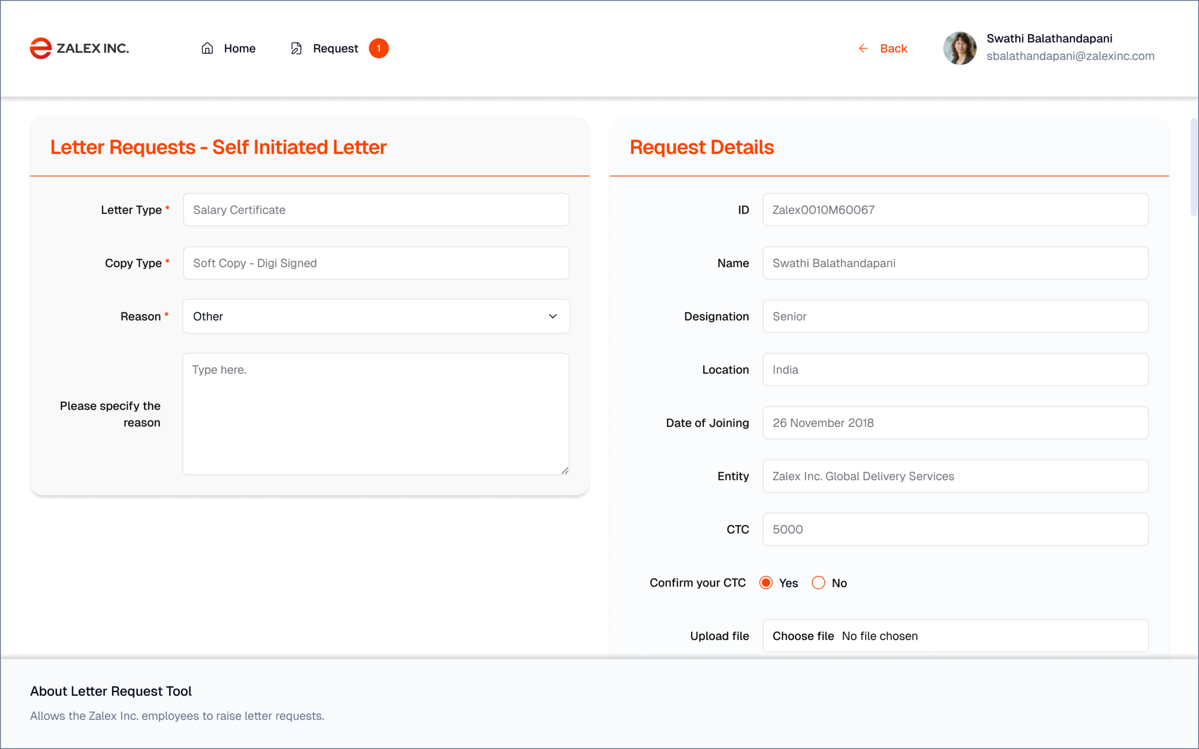Viewport: 1199px width, 749px height.
Task: Select Yes for Confirm your CTC
Action: 766,582
